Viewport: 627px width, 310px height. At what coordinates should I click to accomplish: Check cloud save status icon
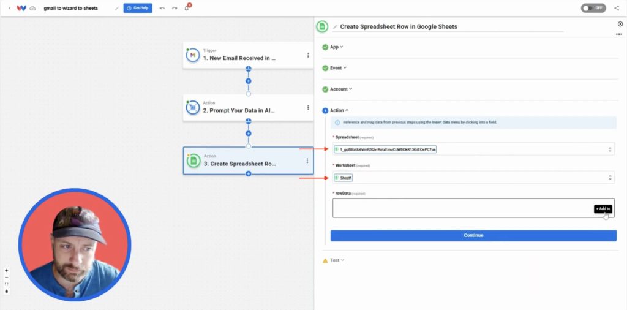33,8
